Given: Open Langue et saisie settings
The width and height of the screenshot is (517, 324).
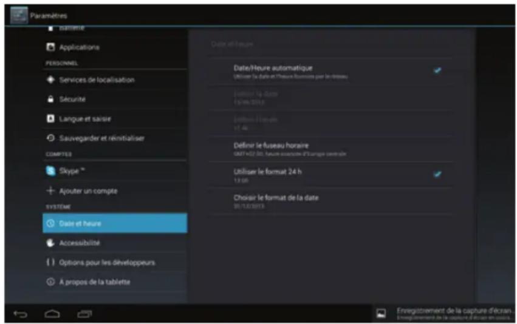Looking at the screenshot, I should pyautogui.click(x=115, y=118).
